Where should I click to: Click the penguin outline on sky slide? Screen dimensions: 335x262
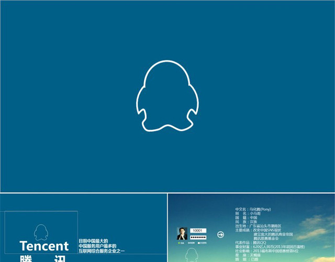pyautogui.click(x=192, y=255)
